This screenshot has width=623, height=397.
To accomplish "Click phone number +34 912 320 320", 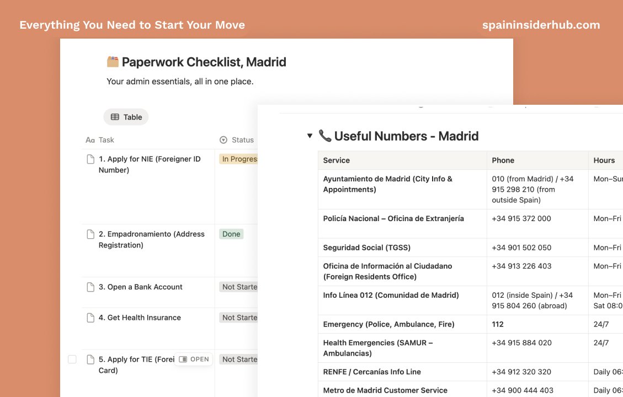I will coord(521,372).
